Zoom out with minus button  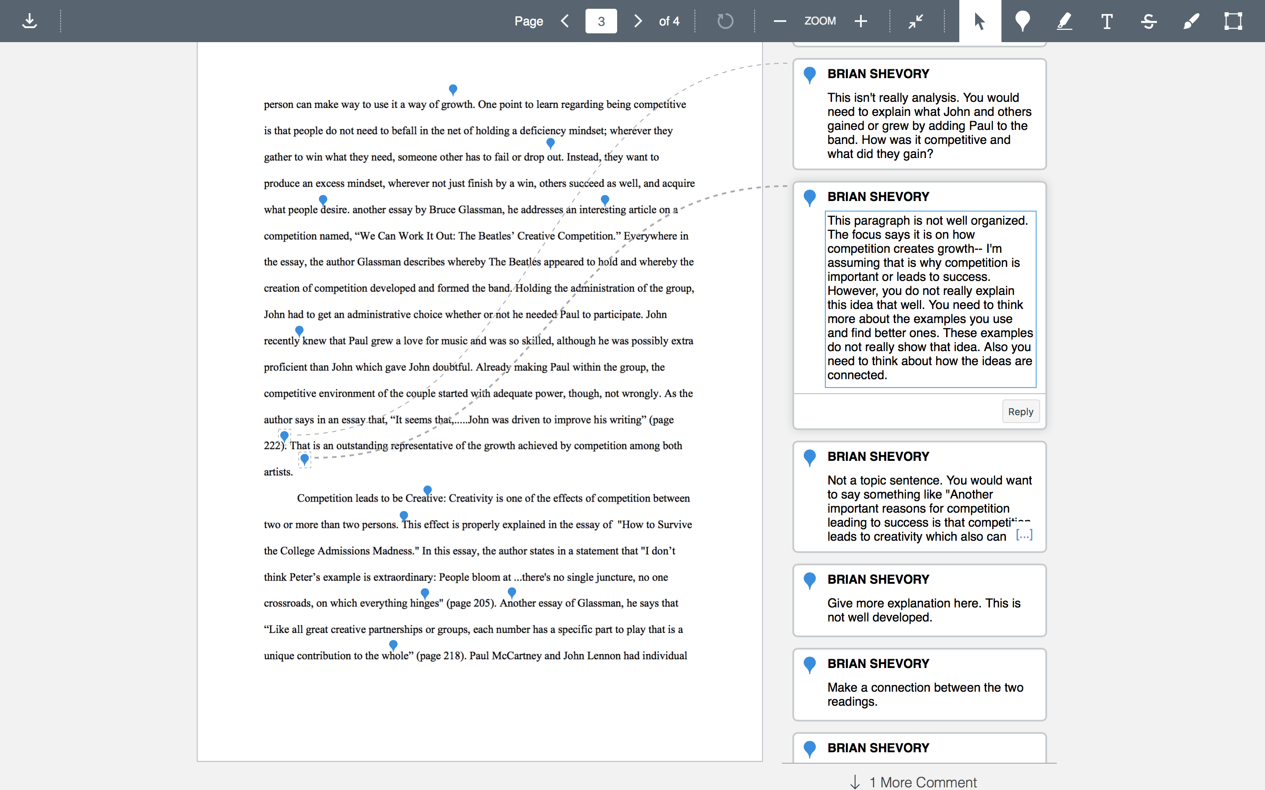tap(779, 21)
